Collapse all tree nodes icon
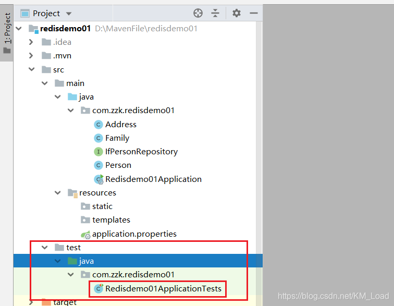Screen dimensions: 394x306 [x=215, y=13]
